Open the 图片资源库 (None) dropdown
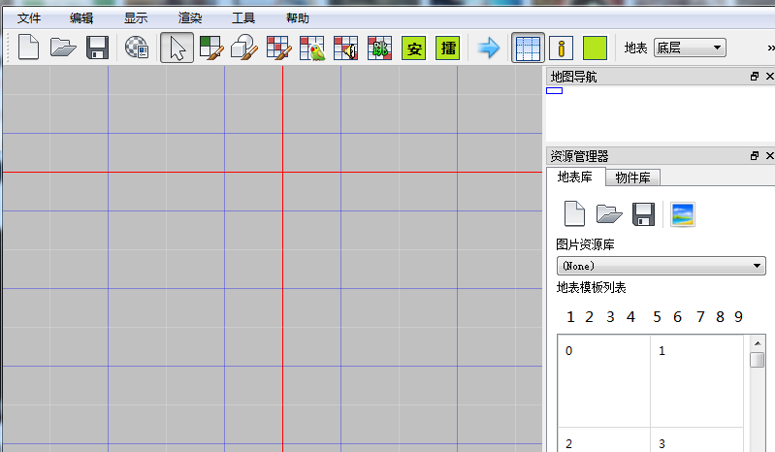This screenshot has height=452, width=775. pyautogui.click(x=662, y=266)
